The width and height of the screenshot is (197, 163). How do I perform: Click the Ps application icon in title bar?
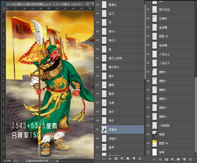coord(4,4)
